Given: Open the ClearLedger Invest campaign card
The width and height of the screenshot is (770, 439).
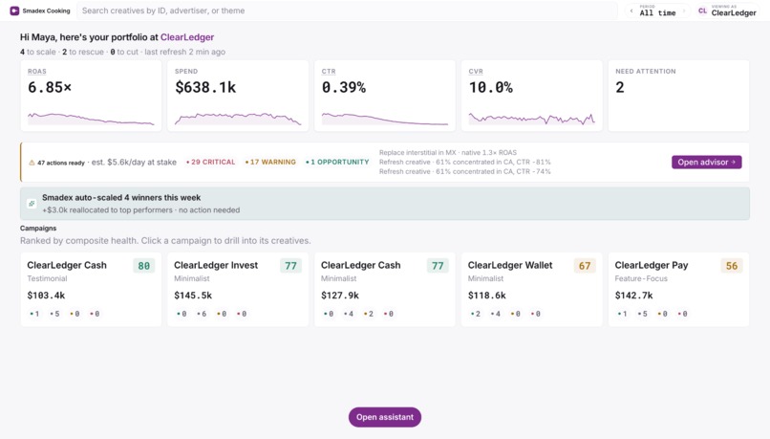Looking at the screenshot, I should (x=238, y=290).
